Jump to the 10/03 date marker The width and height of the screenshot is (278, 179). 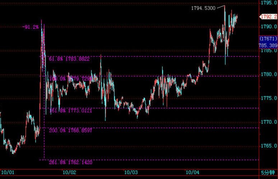131,173
